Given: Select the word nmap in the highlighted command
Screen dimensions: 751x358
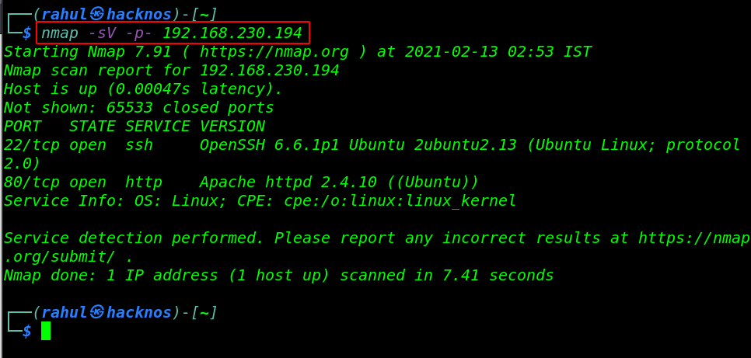Looking at the screenshot, I should [60, 33].
